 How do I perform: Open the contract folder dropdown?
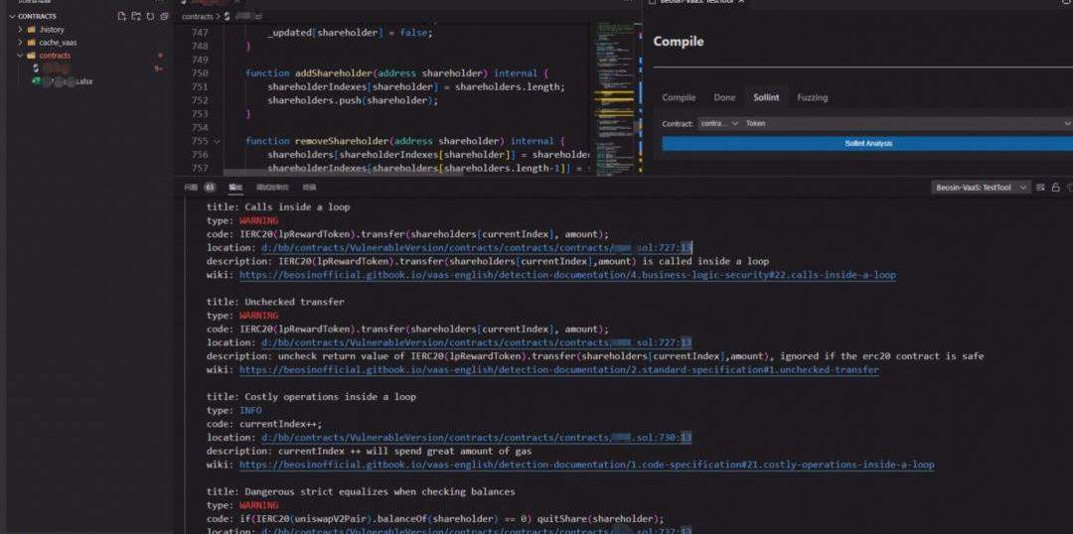719,123
